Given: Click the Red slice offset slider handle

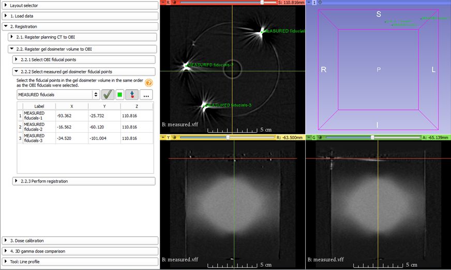Looking at the screenshot, I should coord(262,3).
